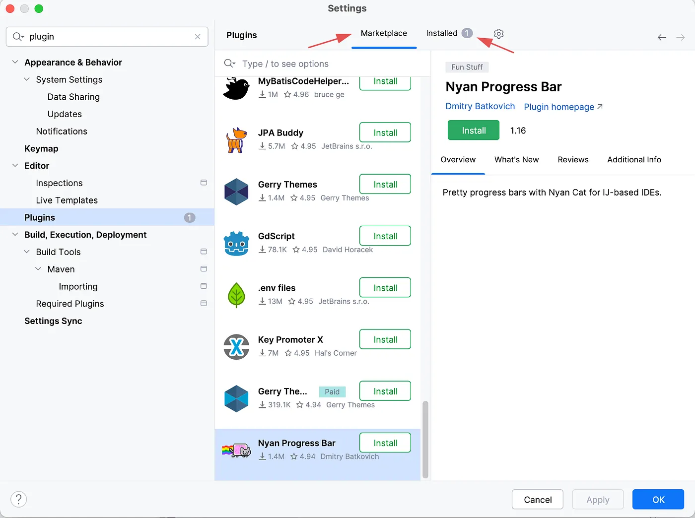Install the Nyan Progress Bar plugin

(x=473, y=130)
